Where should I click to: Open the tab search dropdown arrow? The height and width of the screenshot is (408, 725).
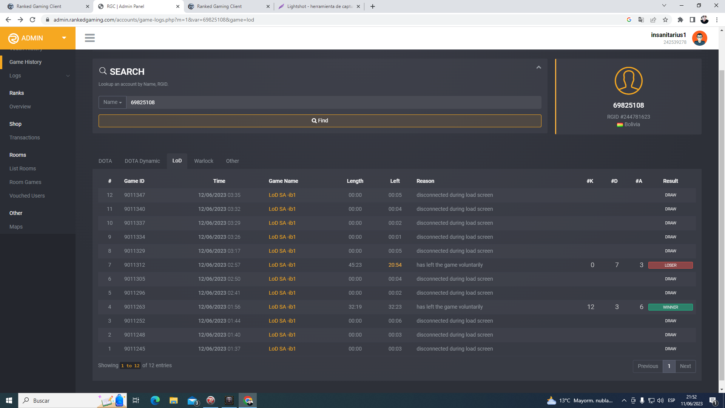664,5
